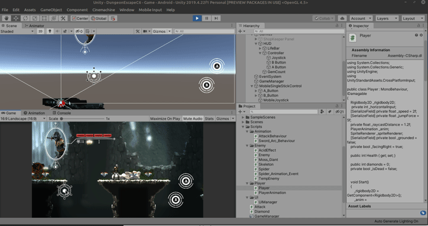Open the 16:9 Landscape aspect dropdown
The width and height of the screenshot is (428, 226).
tap(23, 119)
